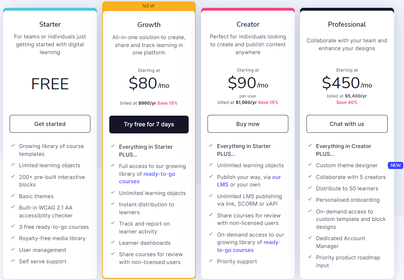Image resolution: width=404 pixels, height=280 pixels.
Task: Click checkmark beside Personalised onboarding
Action: [310, 199]
